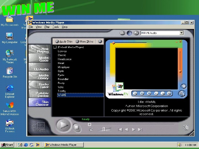Switch to compact mode icon
199x149 pixels.
click(x=186, y=127)
